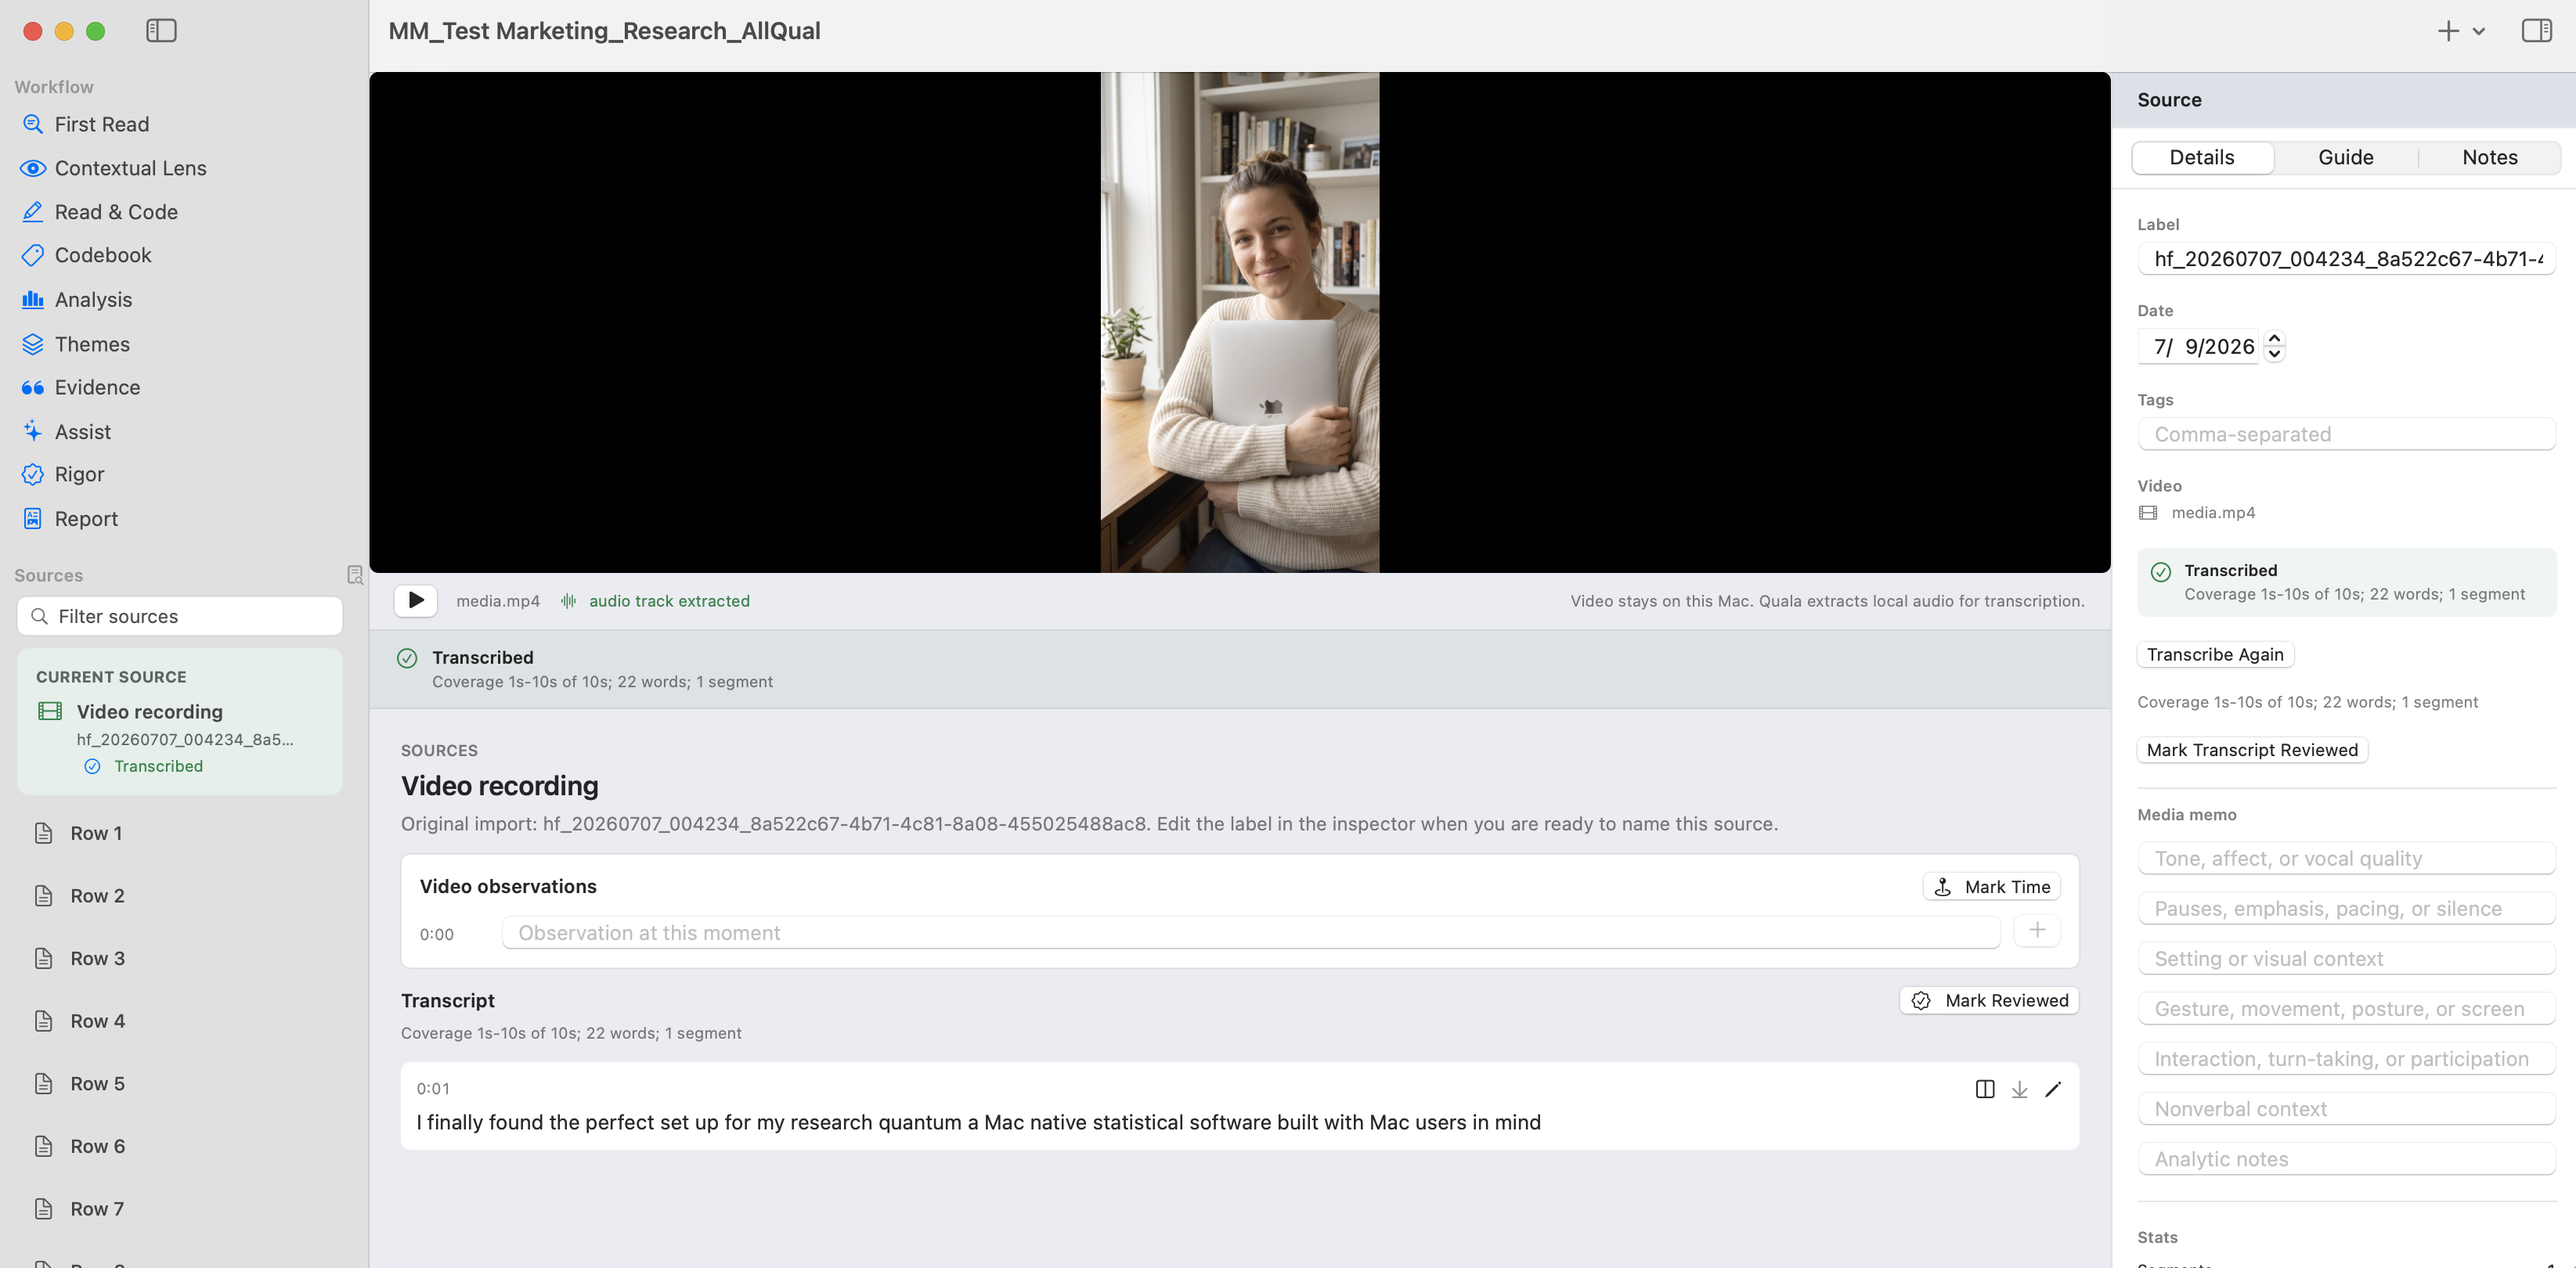Click the download arrow icon on transcript segment
This screenshot has height=1268, width=2576.
(2019, 1089)
